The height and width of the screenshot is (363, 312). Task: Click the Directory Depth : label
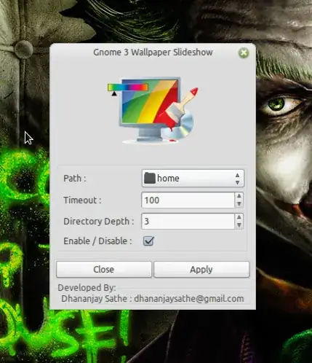pyautogui.click(x=99, y=222)
